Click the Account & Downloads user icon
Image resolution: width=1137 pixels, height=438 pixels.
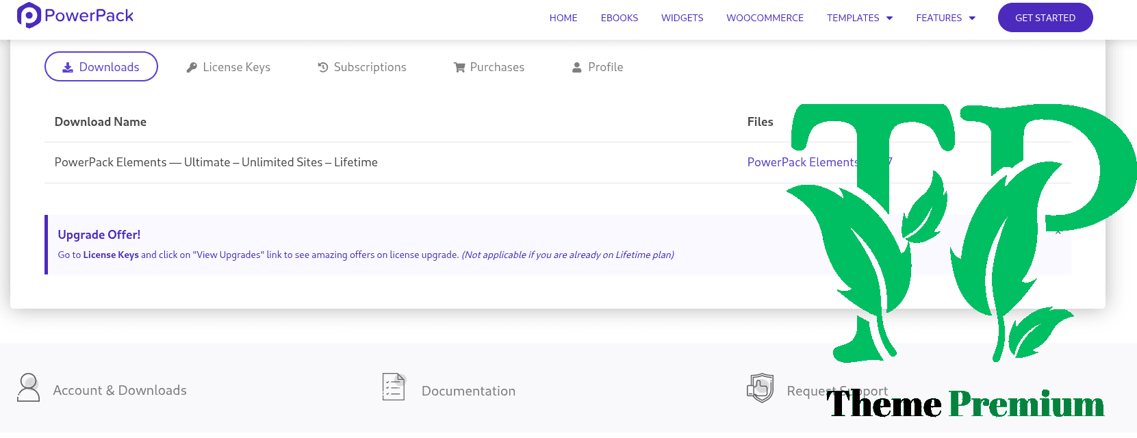[28, 387]
